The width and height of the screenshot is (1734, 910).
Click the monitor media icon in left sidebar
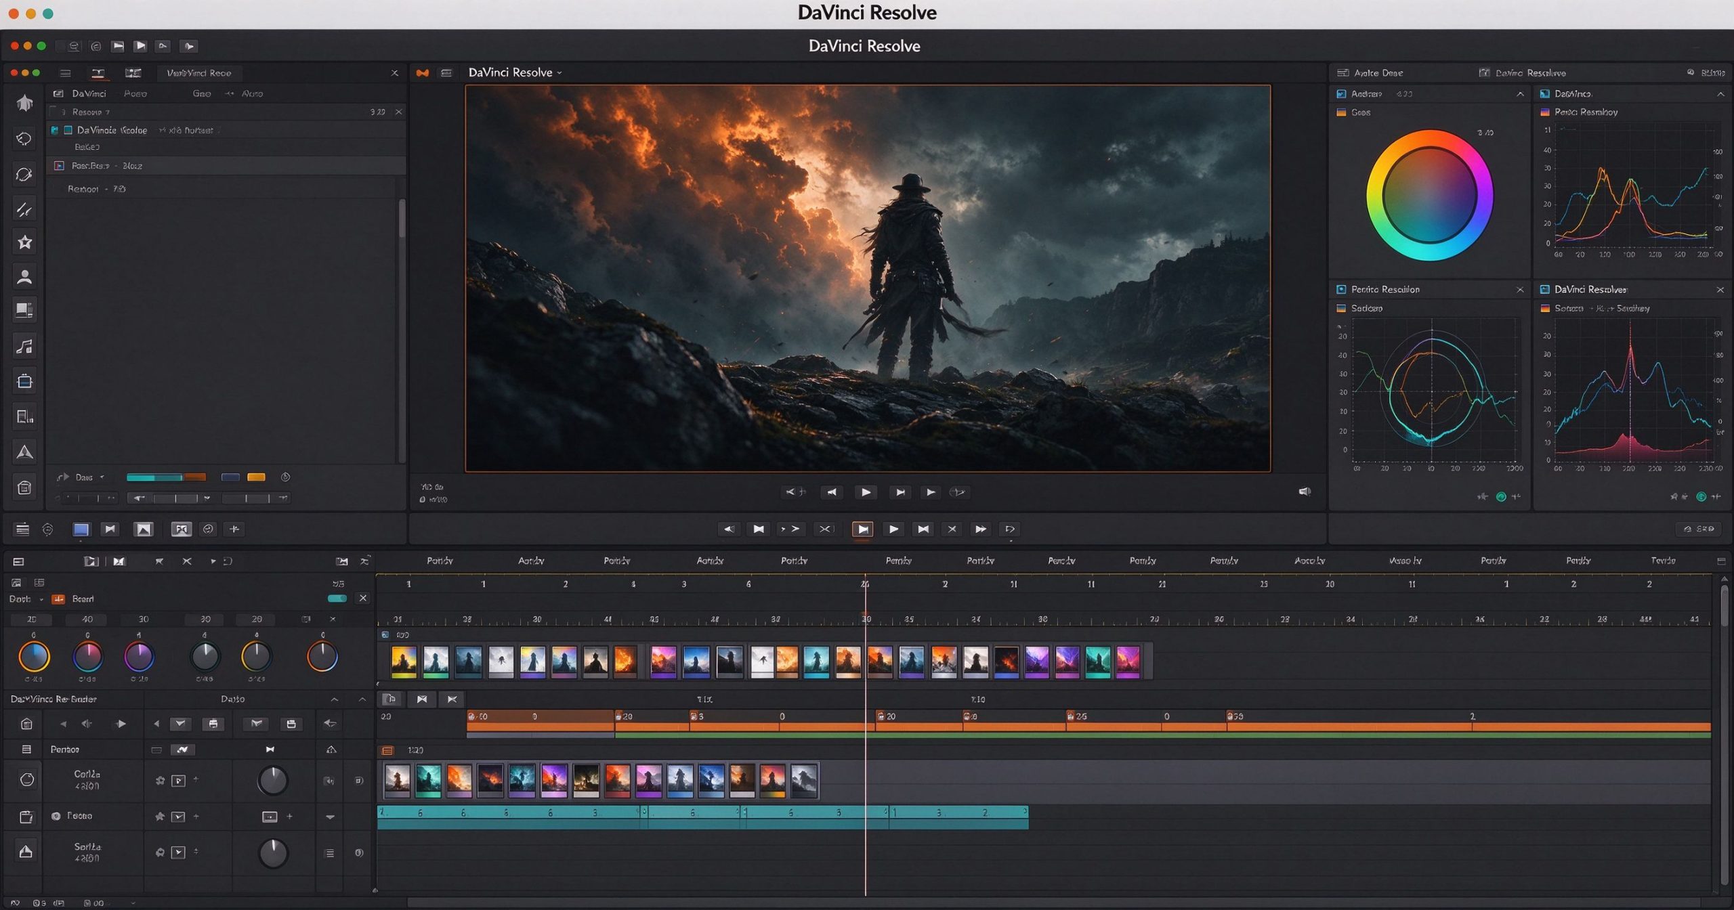coord(24,310)
